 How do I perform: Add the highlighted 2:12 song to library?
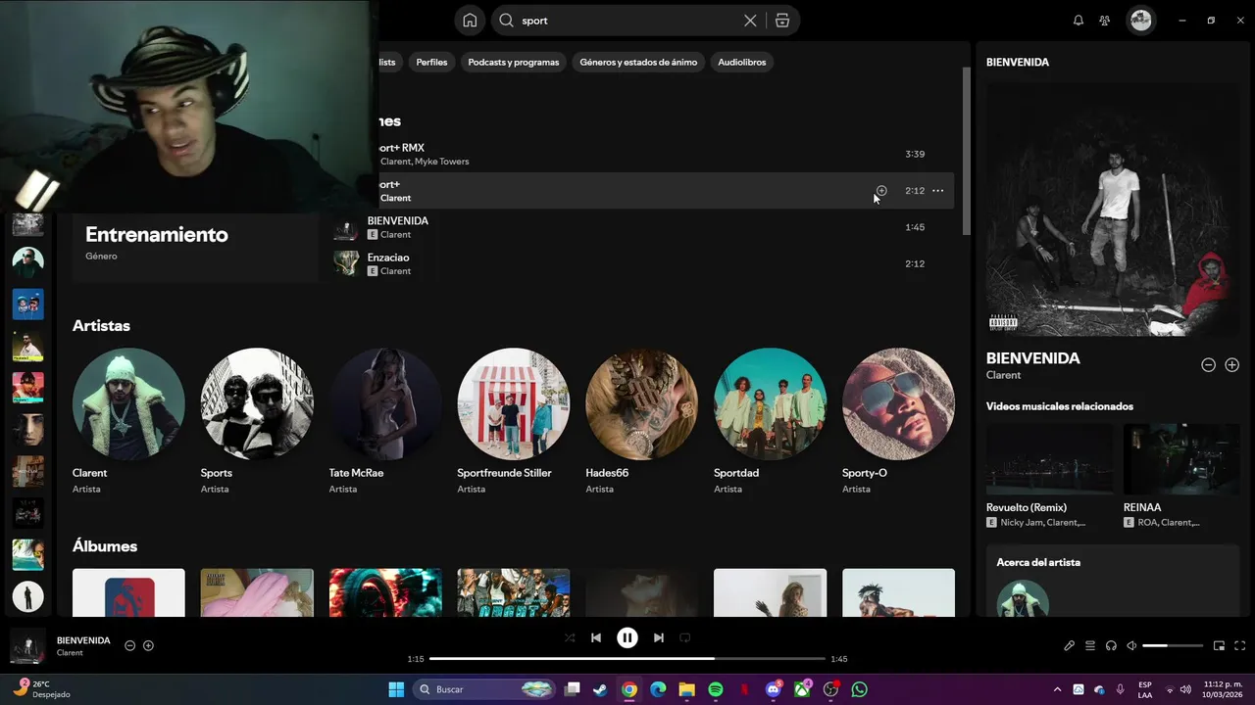[x=881, y=191]
